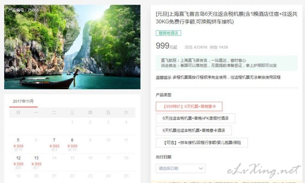Pick November 8 on the calendar
The width and height of the screenshot is (305, 183).
pos(72,144)
